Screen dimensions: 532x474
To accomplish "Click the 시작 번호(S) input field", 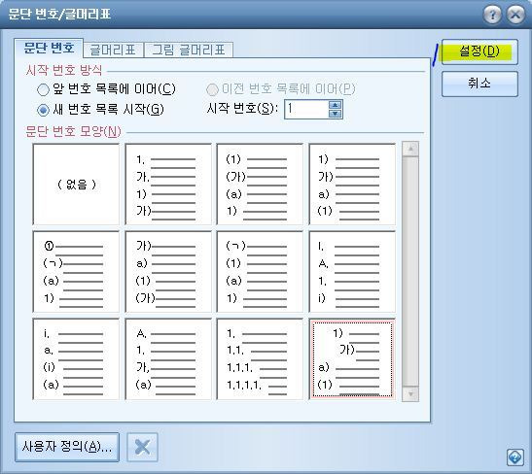I will point(306,109).
